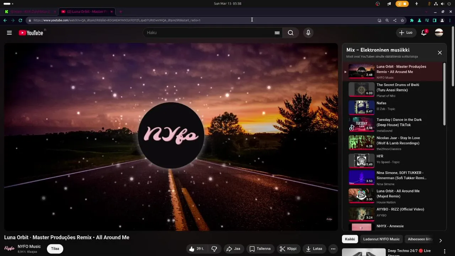Click the Jaa share button

[x=234, y=249]
